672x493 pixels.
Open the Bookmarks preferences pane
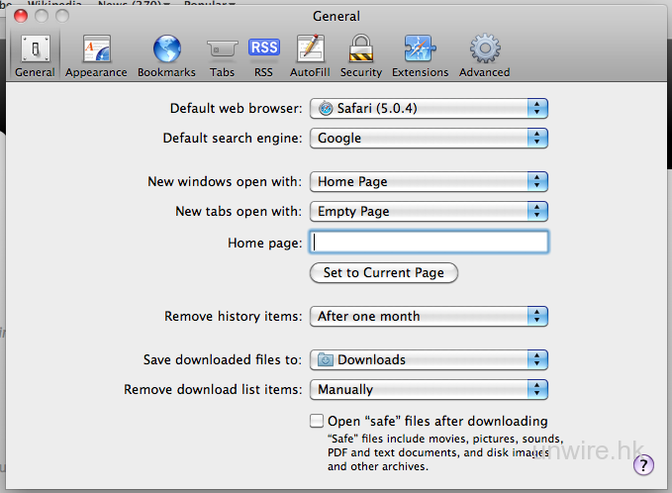166,54
